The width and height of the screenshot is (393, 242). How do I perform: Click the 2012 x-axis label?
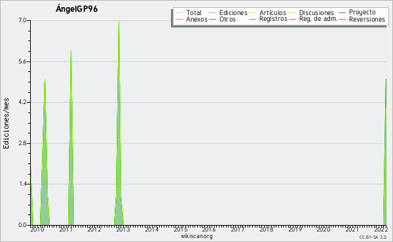(x=94, y=230)
